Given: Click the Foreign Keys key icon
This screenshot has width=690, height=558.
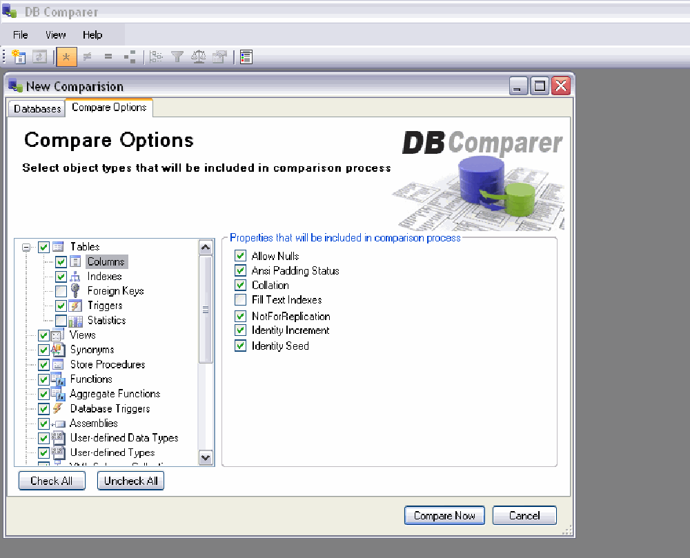Looking at the screenshot, I should coord(75,290).
